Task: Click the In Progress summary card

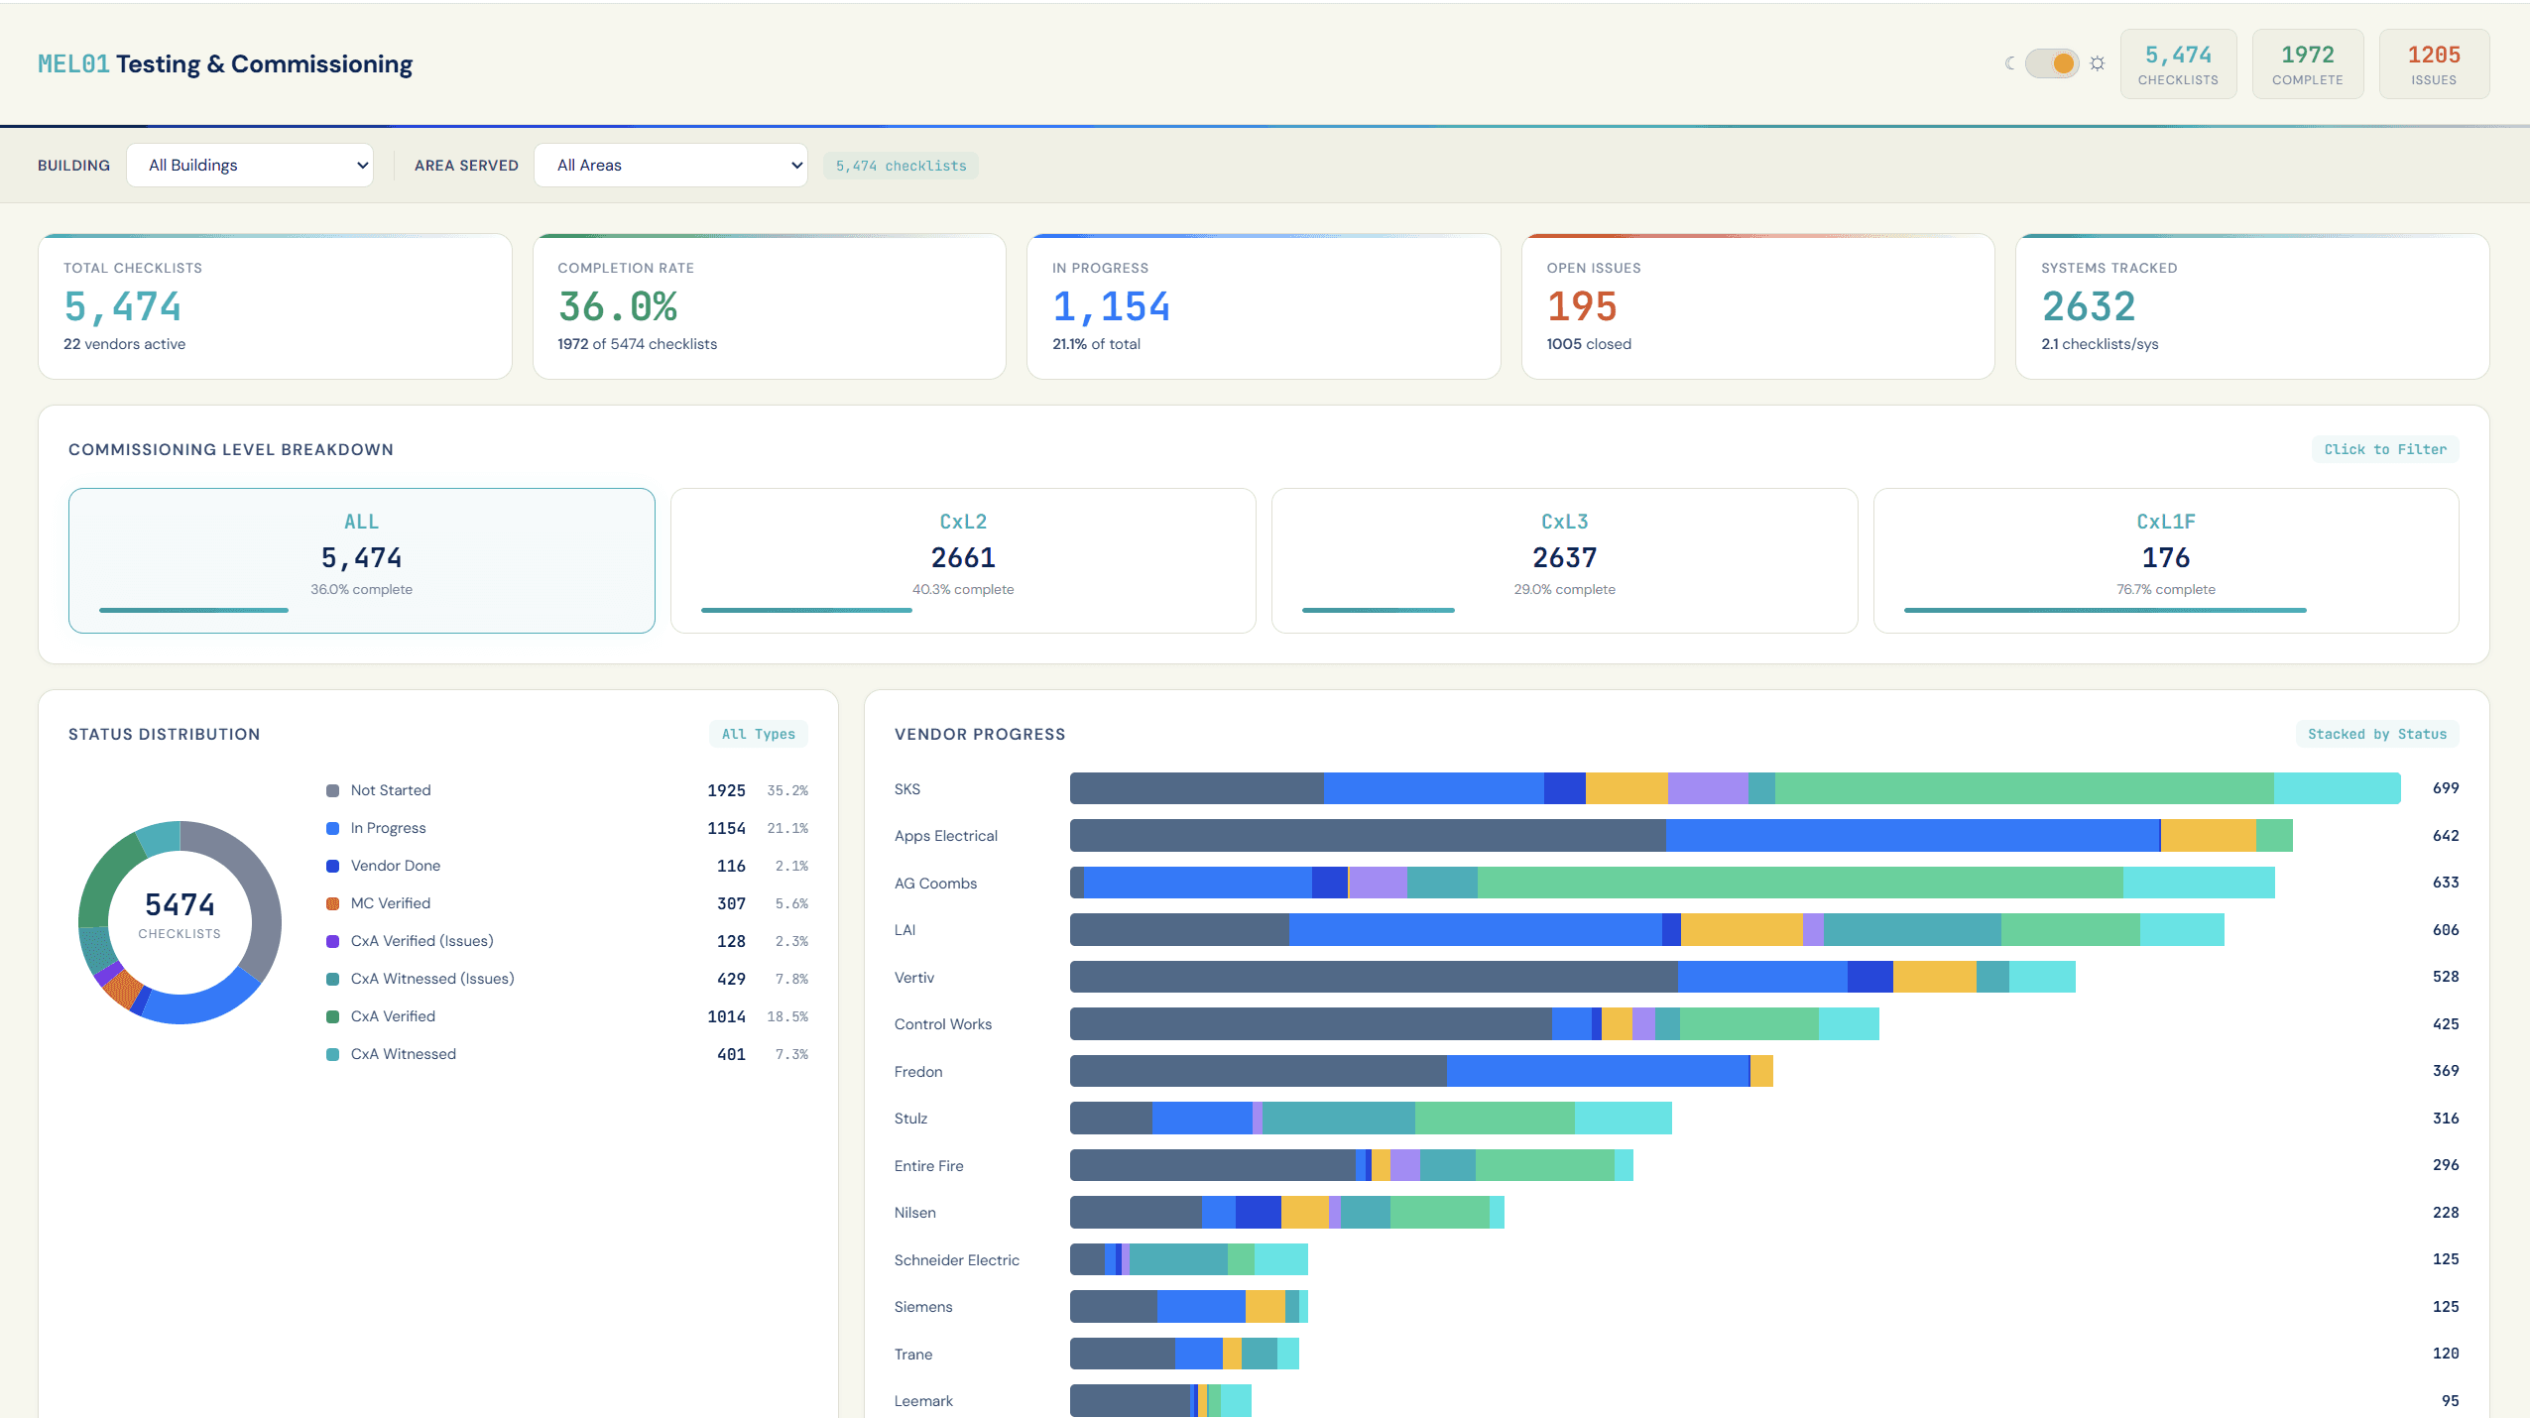Action: click(1264, 306)
